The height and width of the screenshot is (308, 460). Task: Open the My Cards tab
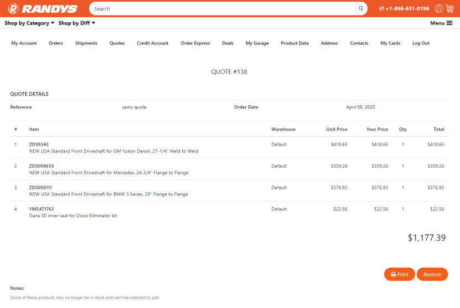[390, 43]
